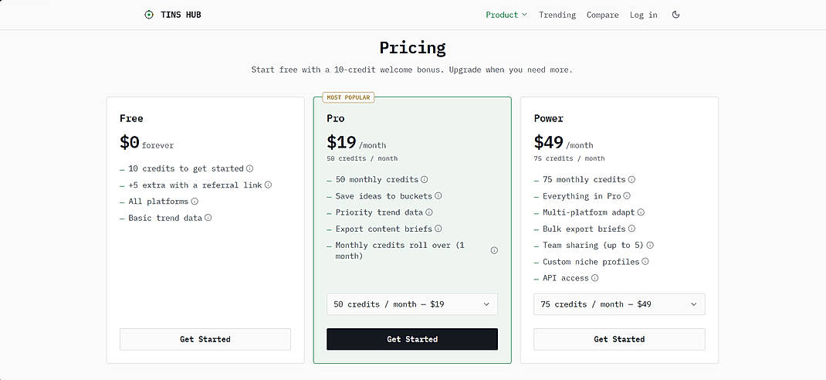Toggle dark mode with the moon icon
Viewport: 826px width, 380px height.
tap(676, 15)
